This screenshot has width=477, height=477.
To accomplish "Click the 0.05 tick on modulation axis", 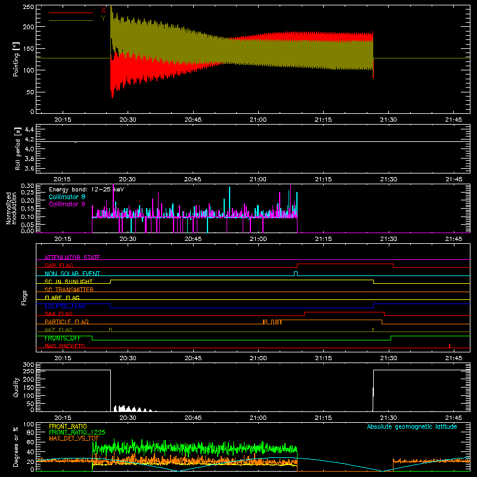I will point(27,225).
